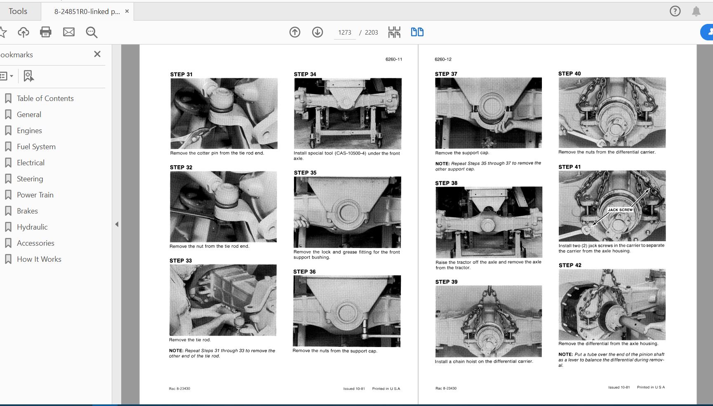Click the 'Remove the tie rod.' caption

(190, 340)
